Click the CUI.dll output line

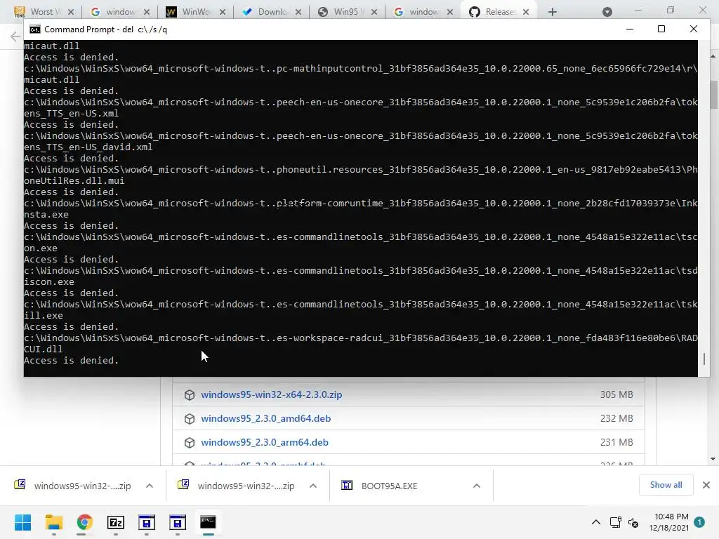pyautogui.click(x=43, y=350)
